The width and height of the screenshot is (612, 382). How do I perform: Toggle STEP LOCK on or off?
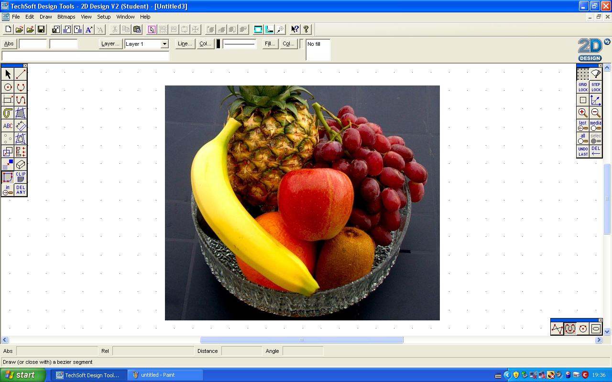[596, 87]
